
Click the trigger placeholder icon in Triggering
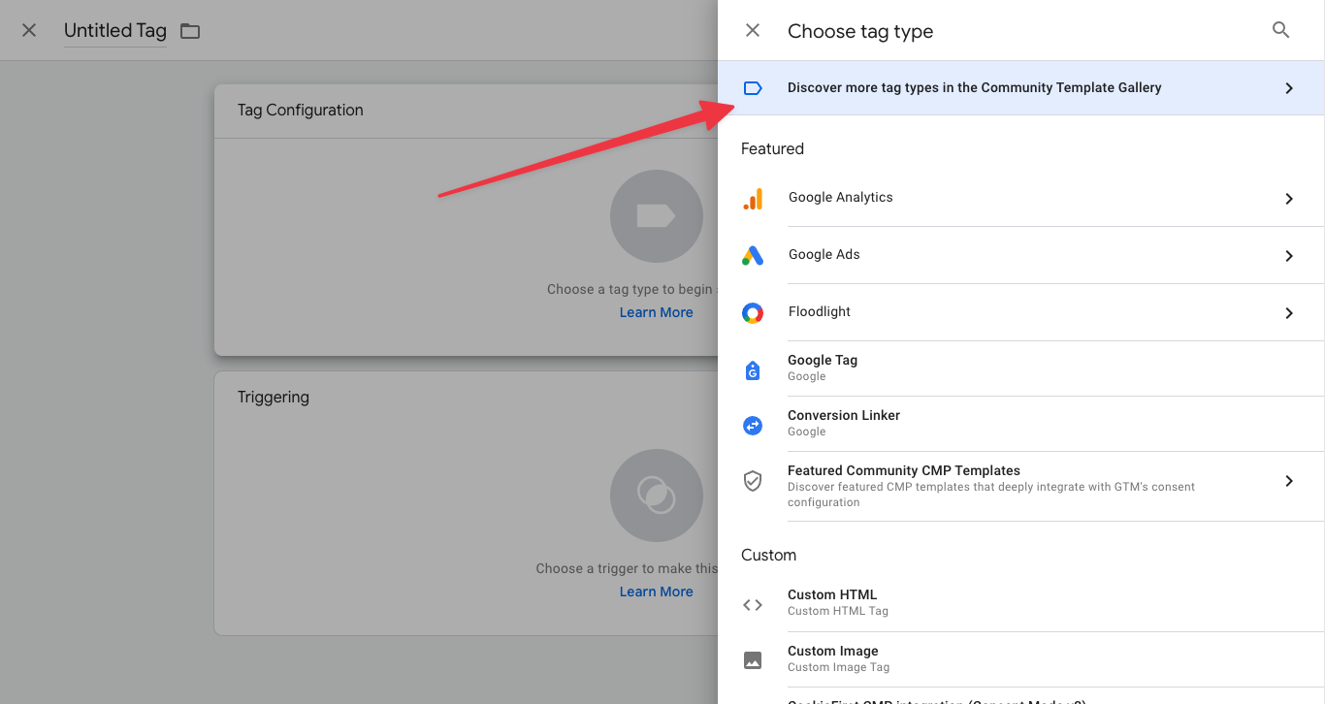click(x=657, y=496)
